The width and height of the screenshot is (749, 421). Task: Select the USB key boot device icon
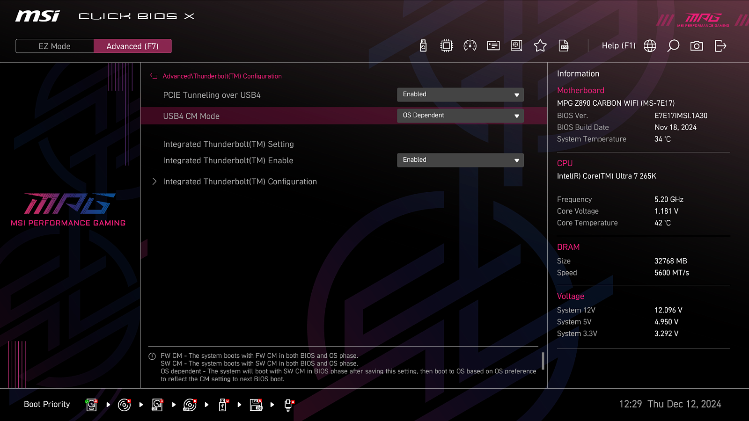[x=223, y=405]
